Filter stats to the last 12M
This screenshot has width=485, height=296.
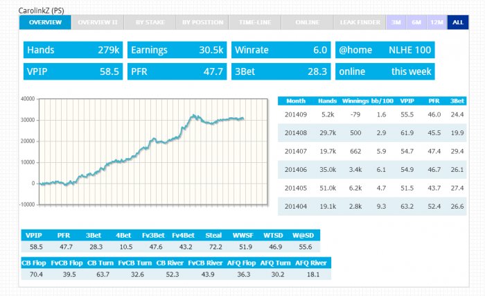[x=436, y=22]
